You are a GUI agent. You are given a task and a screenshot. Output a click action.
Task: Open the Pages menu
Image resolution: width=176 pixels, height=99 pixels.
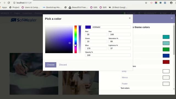(17, 13)
